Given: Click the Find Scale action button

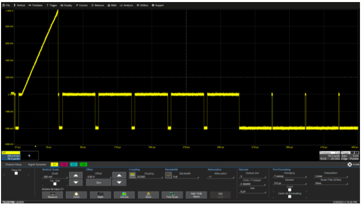Looking at the screenshot, I should [x=172, y=195].
